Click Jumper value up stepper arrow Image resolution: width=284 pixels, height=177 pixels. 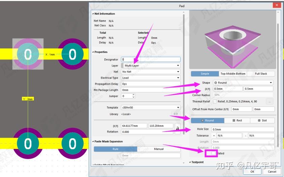pos(133,95)
